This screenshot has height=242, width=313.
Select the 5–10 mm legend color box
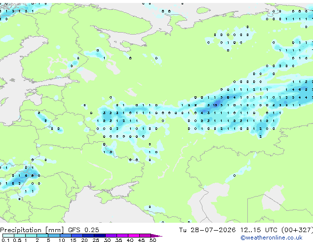pos(54,236)
